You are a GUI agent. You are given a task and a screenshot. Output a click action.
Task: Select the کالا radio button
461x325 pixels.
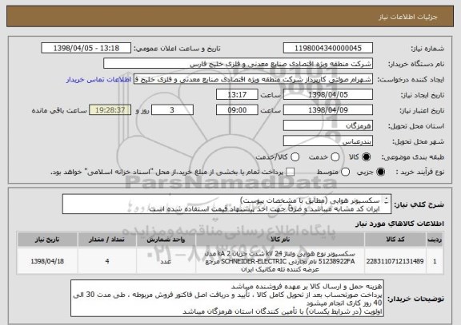(367, 157)
